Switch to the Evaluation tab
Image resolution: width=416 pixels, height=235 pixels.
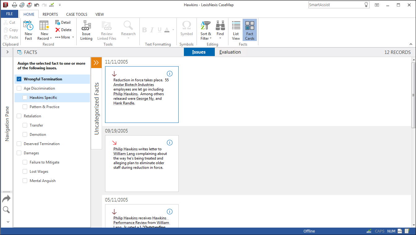tap(230, 52)
